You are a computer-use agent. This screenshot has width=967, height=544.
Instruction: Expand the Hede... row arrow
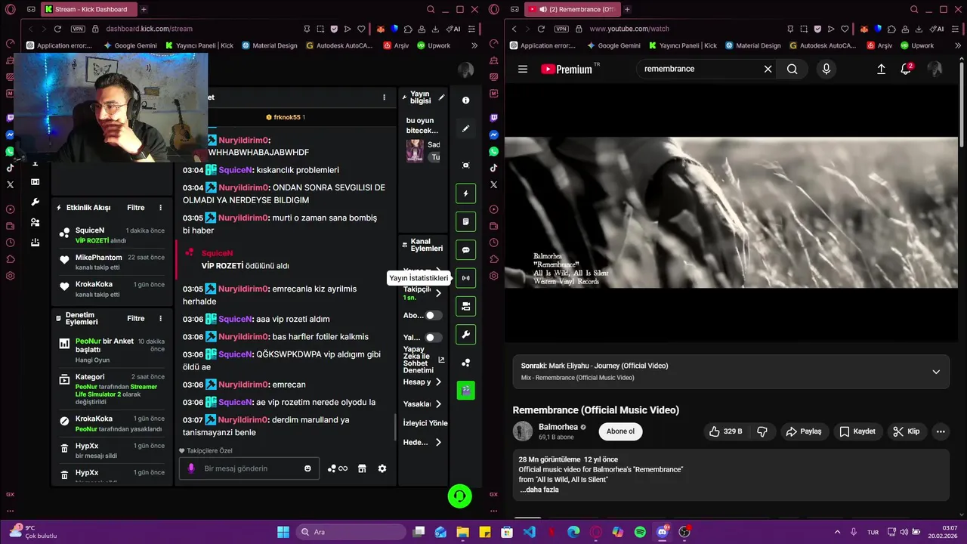coord(438,443)
